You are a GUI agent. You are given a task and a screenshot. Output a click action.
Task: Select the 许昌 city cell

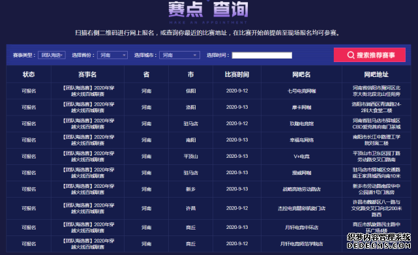(x=190, y=208)
